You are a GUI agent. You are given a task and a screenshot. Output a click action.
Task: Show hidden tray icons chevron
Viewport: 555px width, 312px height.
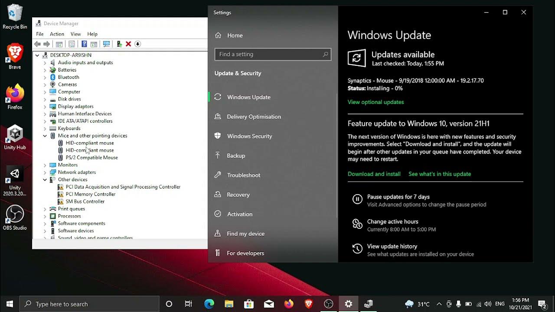point(439,304)
